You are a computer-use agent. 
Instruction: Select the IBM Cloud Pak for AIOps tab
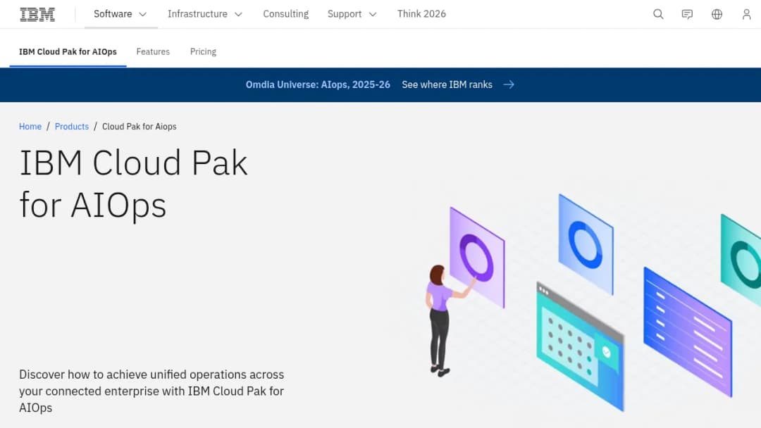[68, 52]
